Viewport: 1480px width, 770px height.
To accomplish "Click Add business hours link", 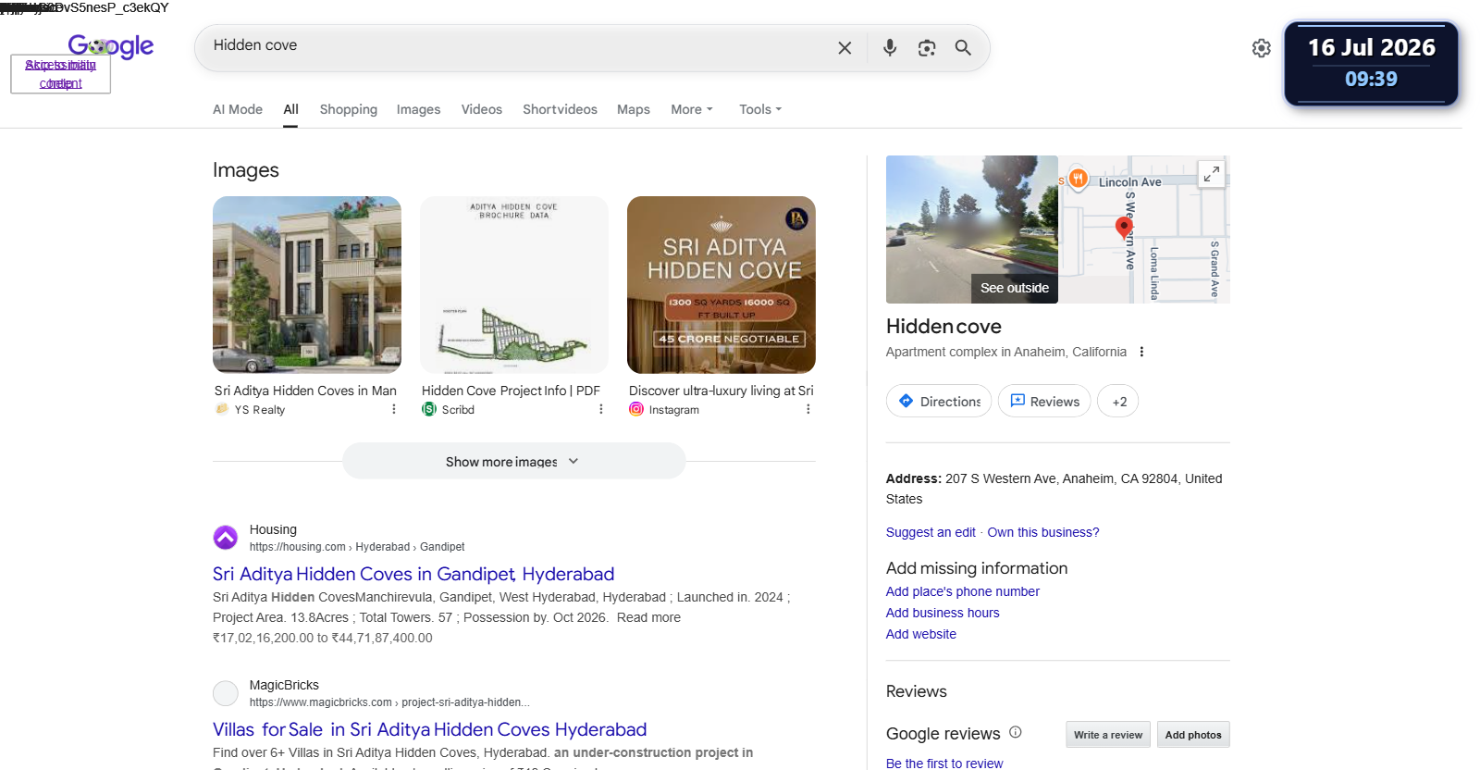I will coord(943,613).
